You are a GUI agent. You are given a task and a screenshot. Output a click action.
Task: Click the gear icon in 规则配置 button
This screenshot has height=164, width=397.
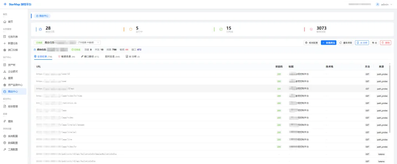[306, 43]
